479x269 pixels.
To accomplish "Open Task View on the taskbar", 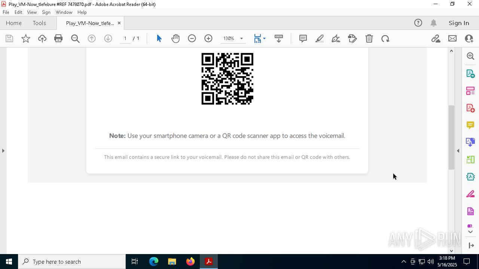I will point(135,262).
